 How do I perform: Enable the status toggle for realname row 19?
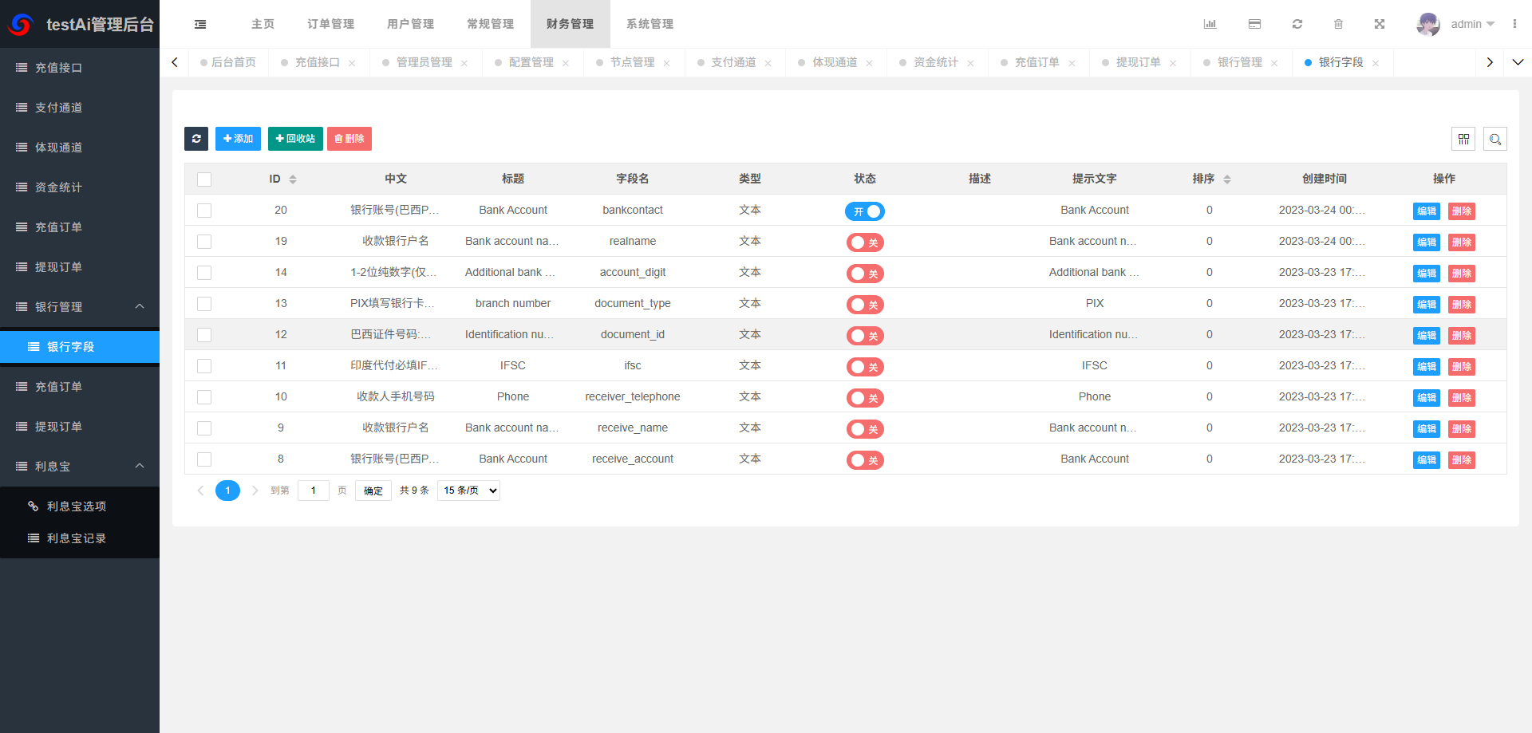pyautogui.click(x=865, y=242)
